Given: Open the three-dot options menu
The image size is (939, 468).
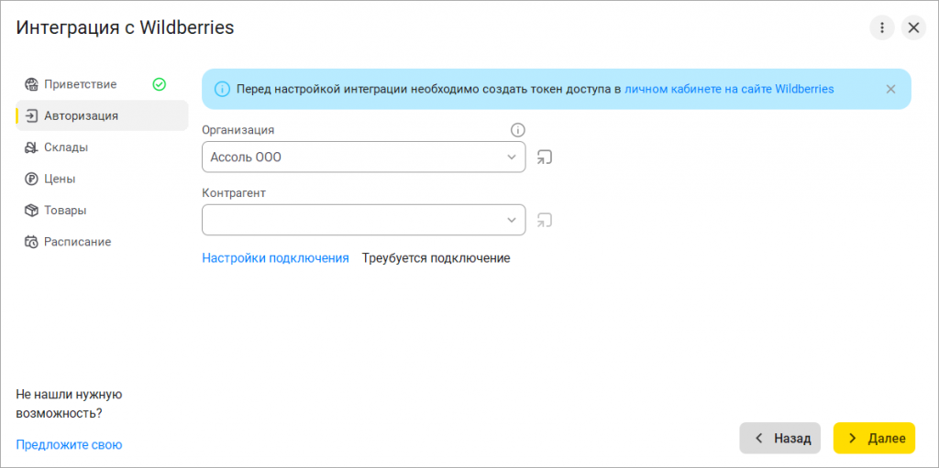Looking at the screenshot, I should [x=881, y=28].
